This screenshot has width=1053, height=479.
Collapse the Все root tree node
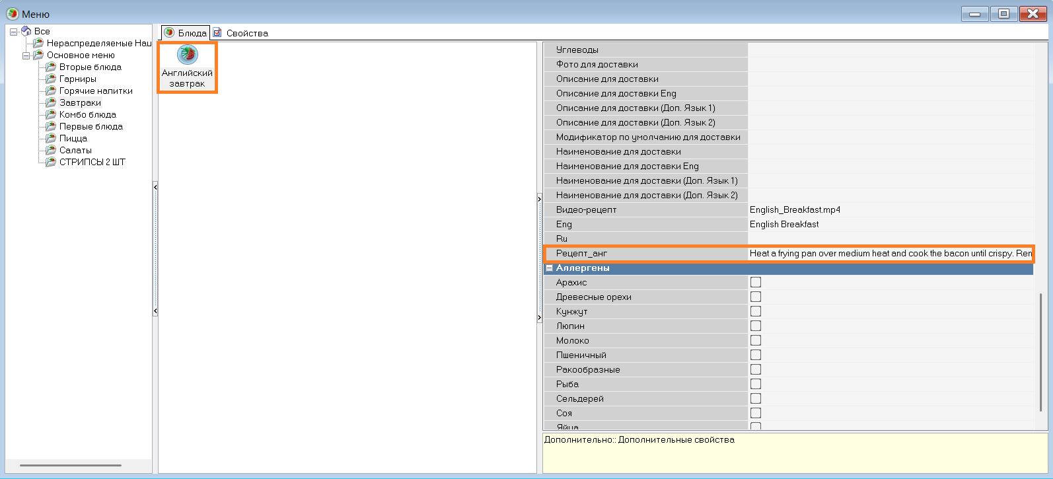point(13,32)
